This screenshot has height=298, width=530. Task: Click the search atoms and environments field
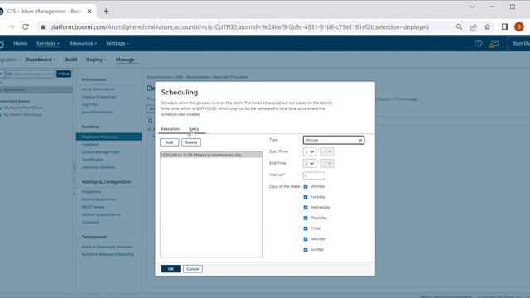click(31, 74)
